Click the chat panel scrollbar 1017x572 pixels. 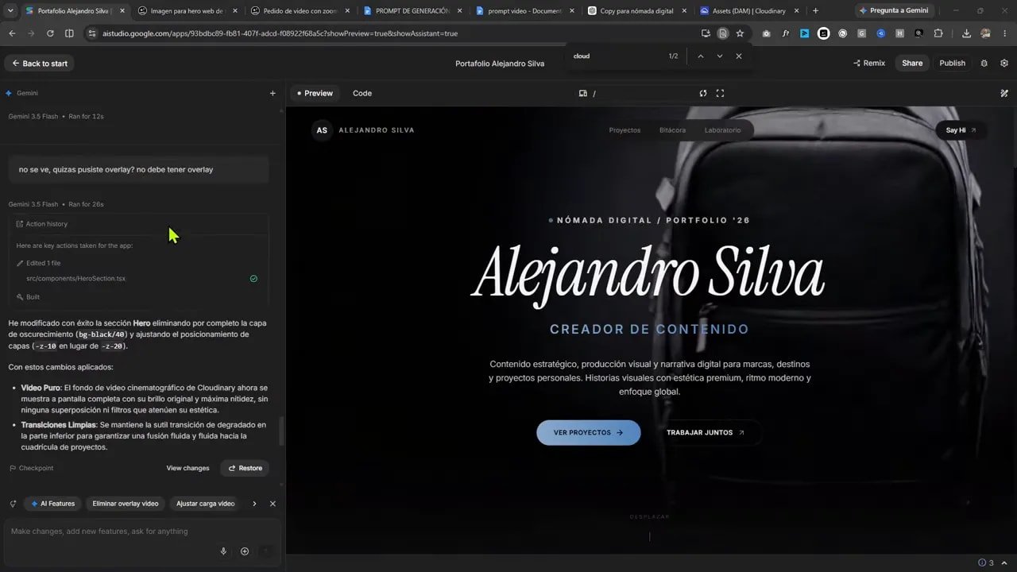(x=281, y=431)
